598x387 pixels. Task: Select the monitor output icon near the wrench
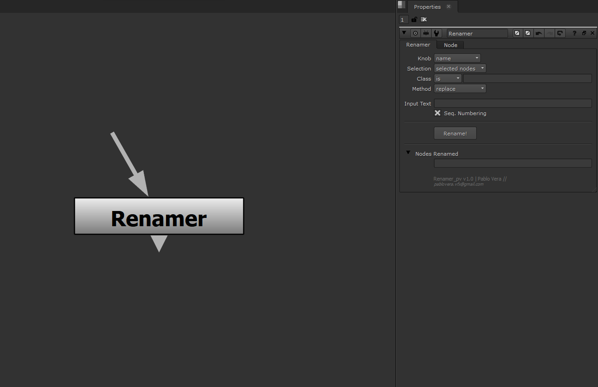[x=426, y=33]
